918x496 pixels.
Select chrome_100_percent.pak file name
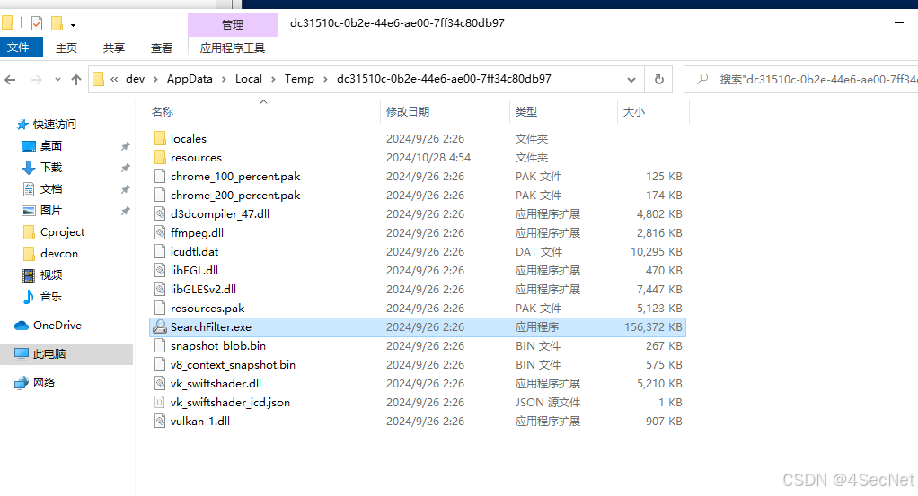[x=235, y=177]
